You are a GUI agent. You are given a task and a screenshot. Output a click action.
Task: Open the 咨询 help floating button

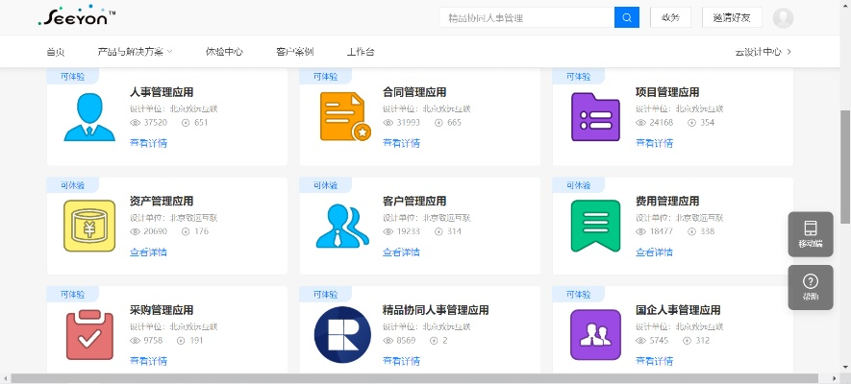(x=810, y=286)
